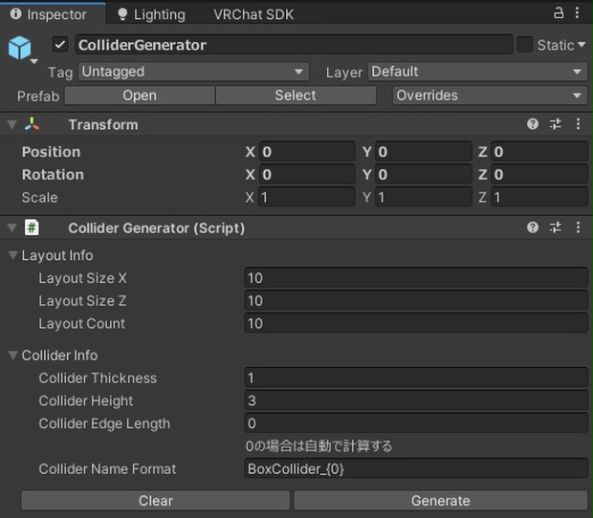The width and height of the screenshot is (593, 518).
Task: Open Collider Generator preset settings icon
Action: coord(556,227)
